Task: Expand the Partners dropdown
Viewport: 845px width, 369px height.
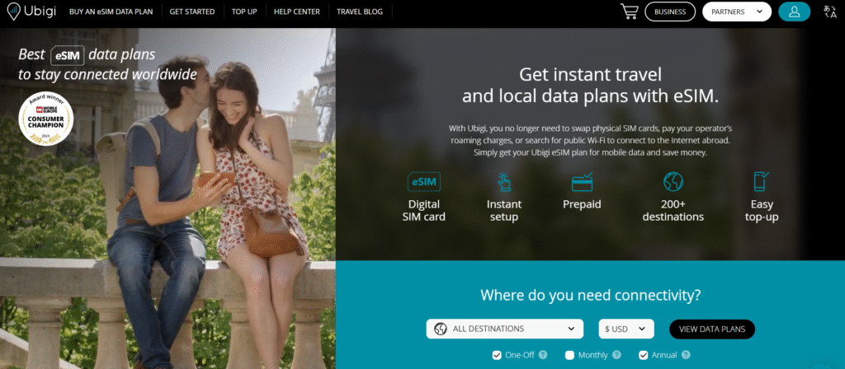Action: (737, 12)
